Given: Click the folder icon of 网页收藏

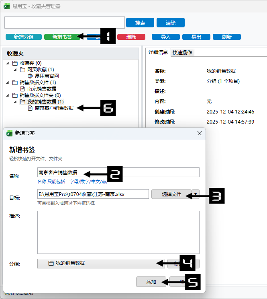Looking at the screenshot, I should click(x=22, y=70).
